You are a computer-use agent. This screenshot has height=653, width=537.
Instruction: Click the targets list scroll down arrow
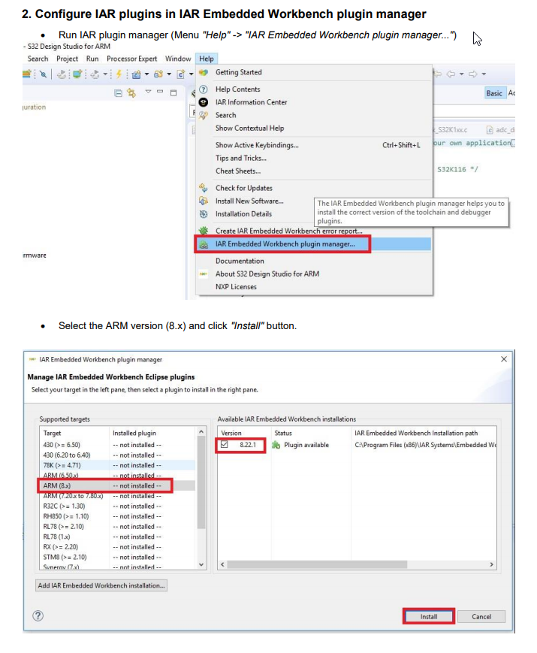(x=201, y=564)
